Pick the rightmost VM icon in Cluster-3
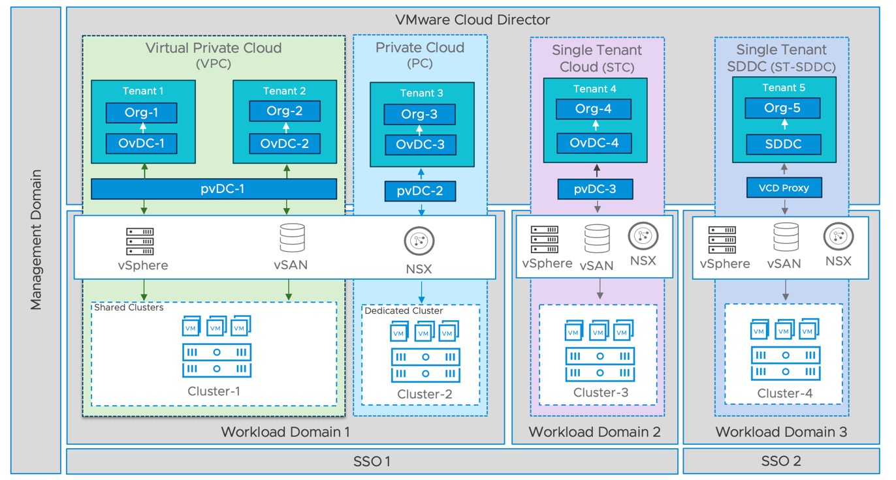 point(624,331)
